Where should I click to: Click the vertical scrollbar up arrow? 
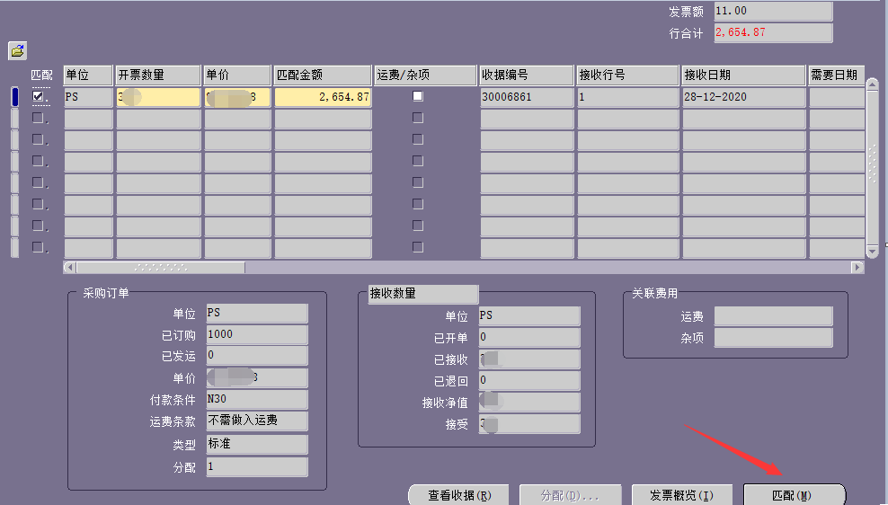coord(871,84)
